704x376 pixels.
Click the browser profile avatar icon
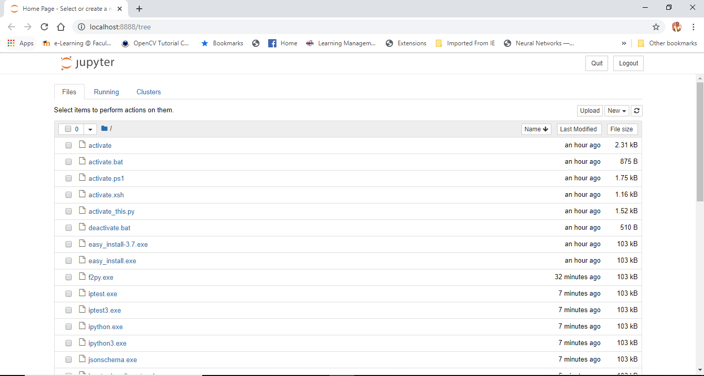pos(677,27)
